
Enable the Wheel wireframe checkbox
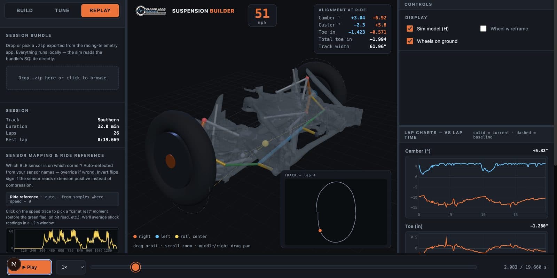(483, 29)
